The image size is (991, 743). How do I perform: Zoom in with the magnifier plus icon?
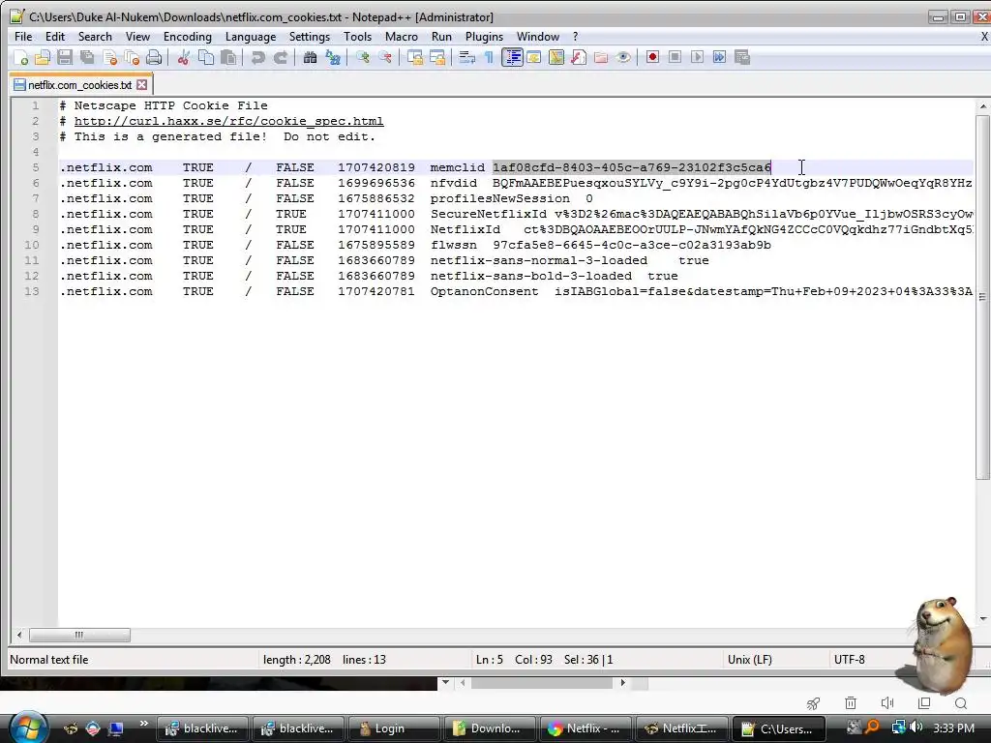click(362, 57)
